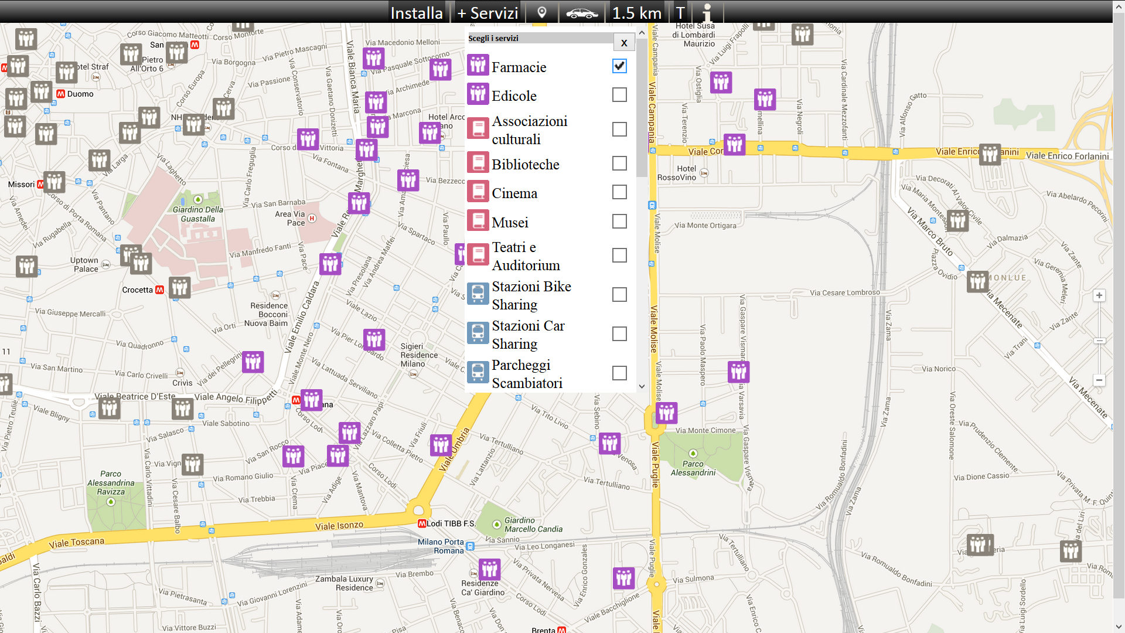This screenshot has height=633, width=1125.
Task: Open the info icon in top toolbar
Action: tap(707, 12)
